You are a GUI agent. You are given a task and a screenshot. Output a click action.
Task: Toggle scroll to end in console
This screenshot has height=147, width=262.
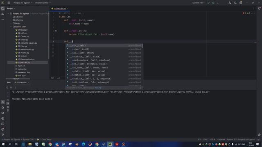coord(8,103)
